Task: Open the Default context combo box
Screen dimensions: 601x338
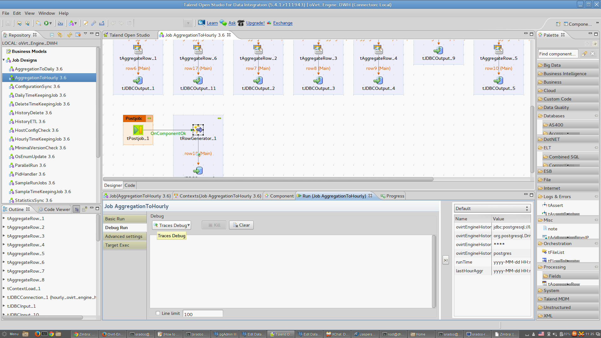Action: tap(492, 208)
